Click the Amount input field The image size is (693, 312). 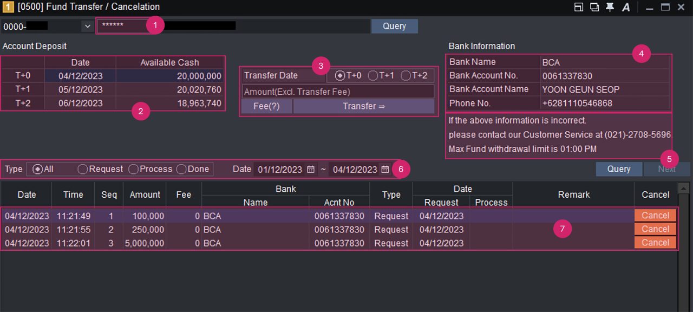(x=337, y=92)
